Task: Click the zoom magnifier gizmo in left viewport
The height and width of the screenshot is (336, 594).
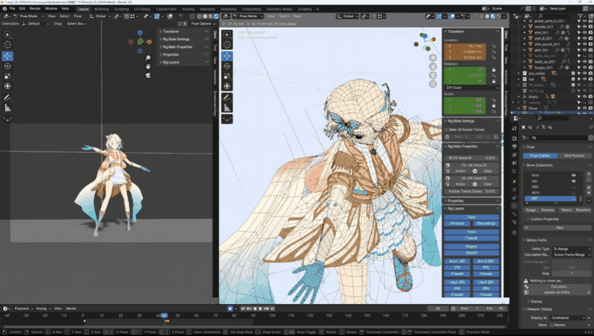Action: (148, 56)
